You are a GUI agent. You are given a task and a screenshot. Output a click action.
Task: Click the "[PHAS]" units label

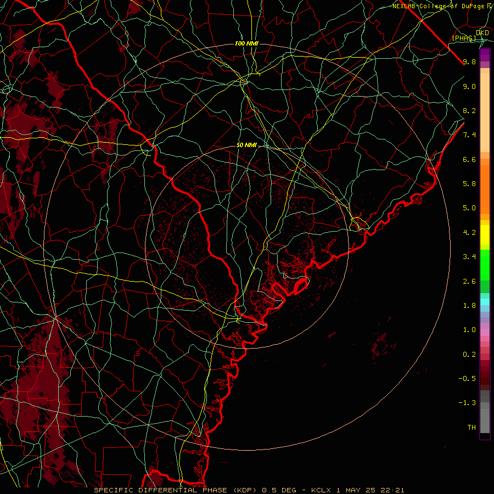[464, 38]
